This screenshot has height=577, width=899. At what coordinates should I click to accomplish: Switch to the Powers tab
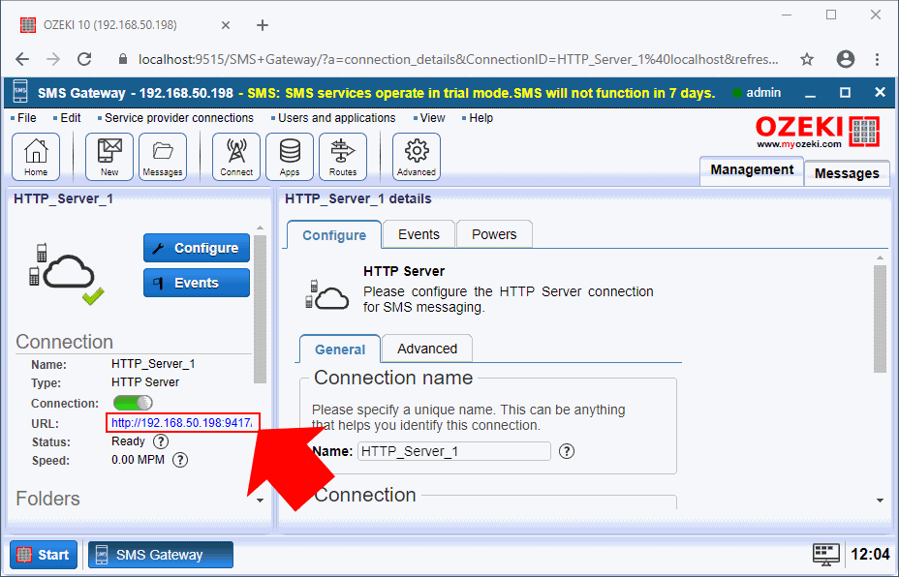point(494,234)
